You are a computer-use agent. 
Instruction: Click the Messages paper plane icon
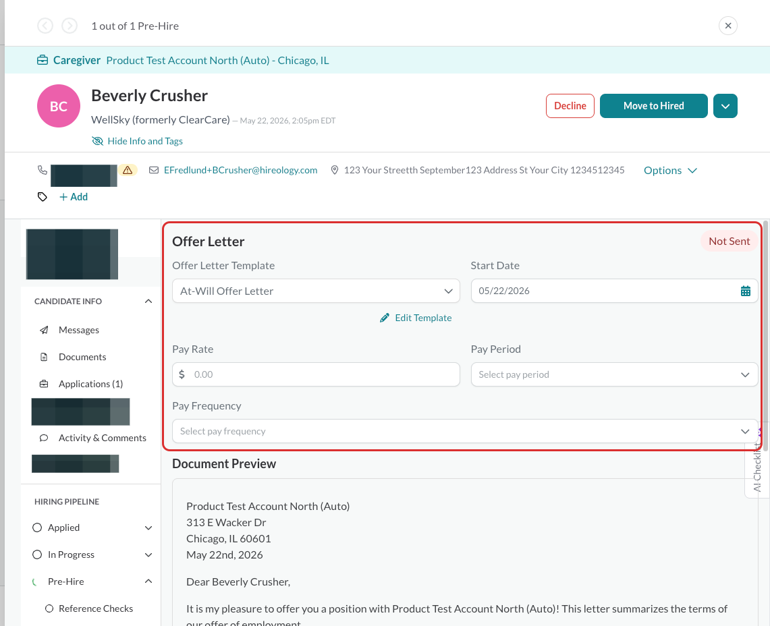[44, 330]
